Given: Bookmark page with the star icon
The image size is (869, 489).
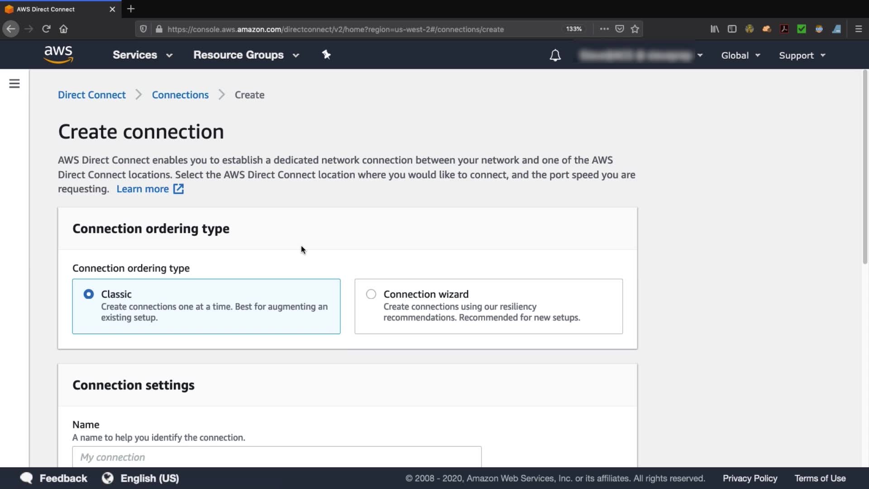Looking at the screenshot, I should point(635,29).
